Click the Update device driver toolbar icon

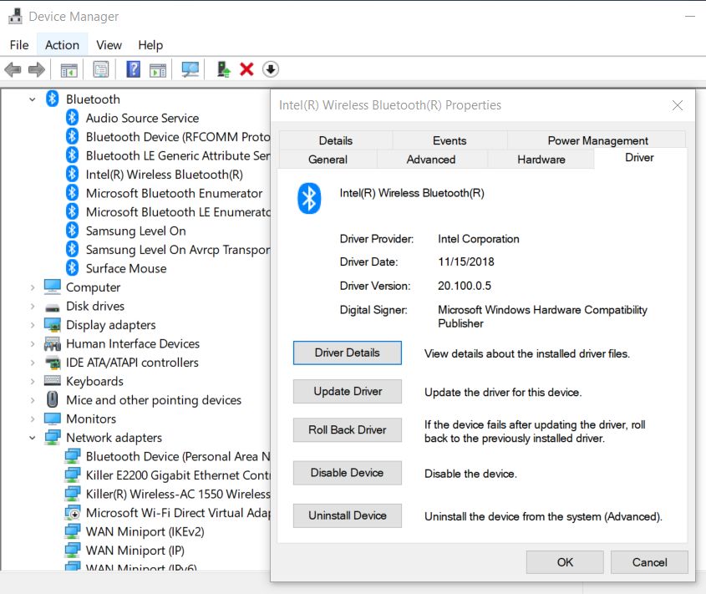point(224,69)
